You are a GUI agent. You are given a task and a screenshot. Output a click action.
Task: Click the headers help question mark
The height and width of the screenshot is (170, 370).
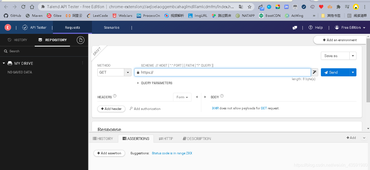coord(115,96)
